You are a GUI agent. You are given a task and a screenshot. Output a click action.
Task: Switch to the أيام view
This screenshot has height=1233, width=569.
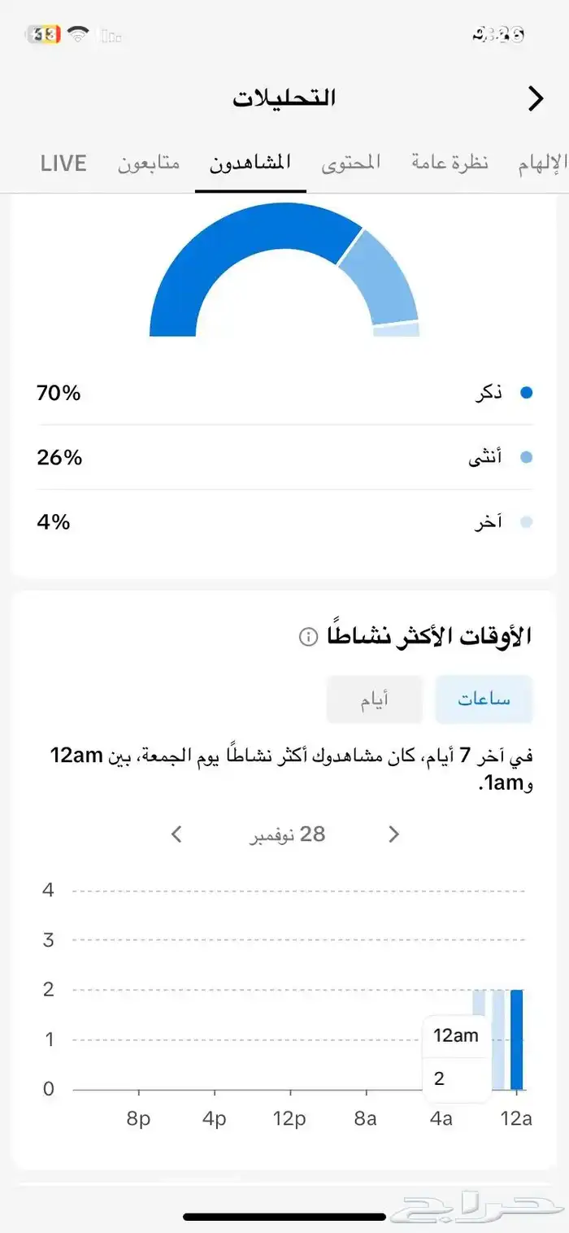click(x=375, y=699)
